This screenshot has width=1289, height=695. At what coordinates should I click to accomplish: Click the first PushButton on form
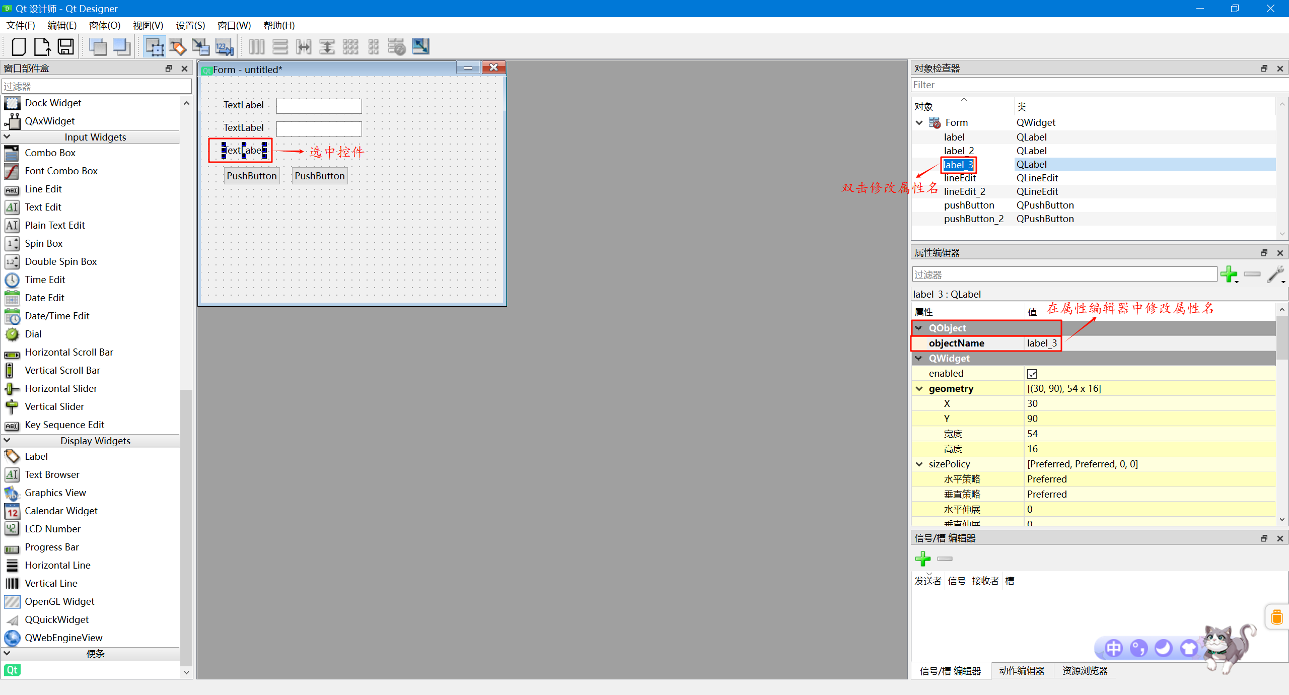(x=251, y=176)
